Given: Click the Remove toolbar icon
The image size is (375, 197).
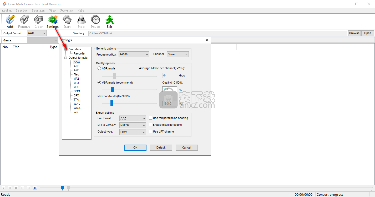Looking at the screenshot, I should [x=24, y=20].
